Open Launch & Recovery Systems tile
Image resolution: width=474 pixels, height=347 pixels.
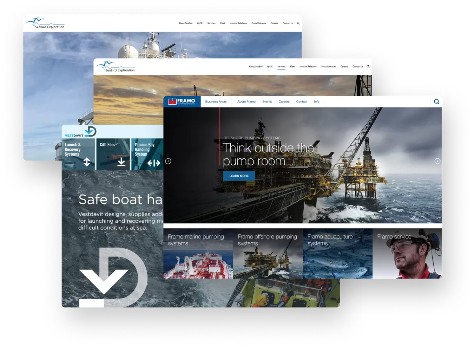(78, 155)
